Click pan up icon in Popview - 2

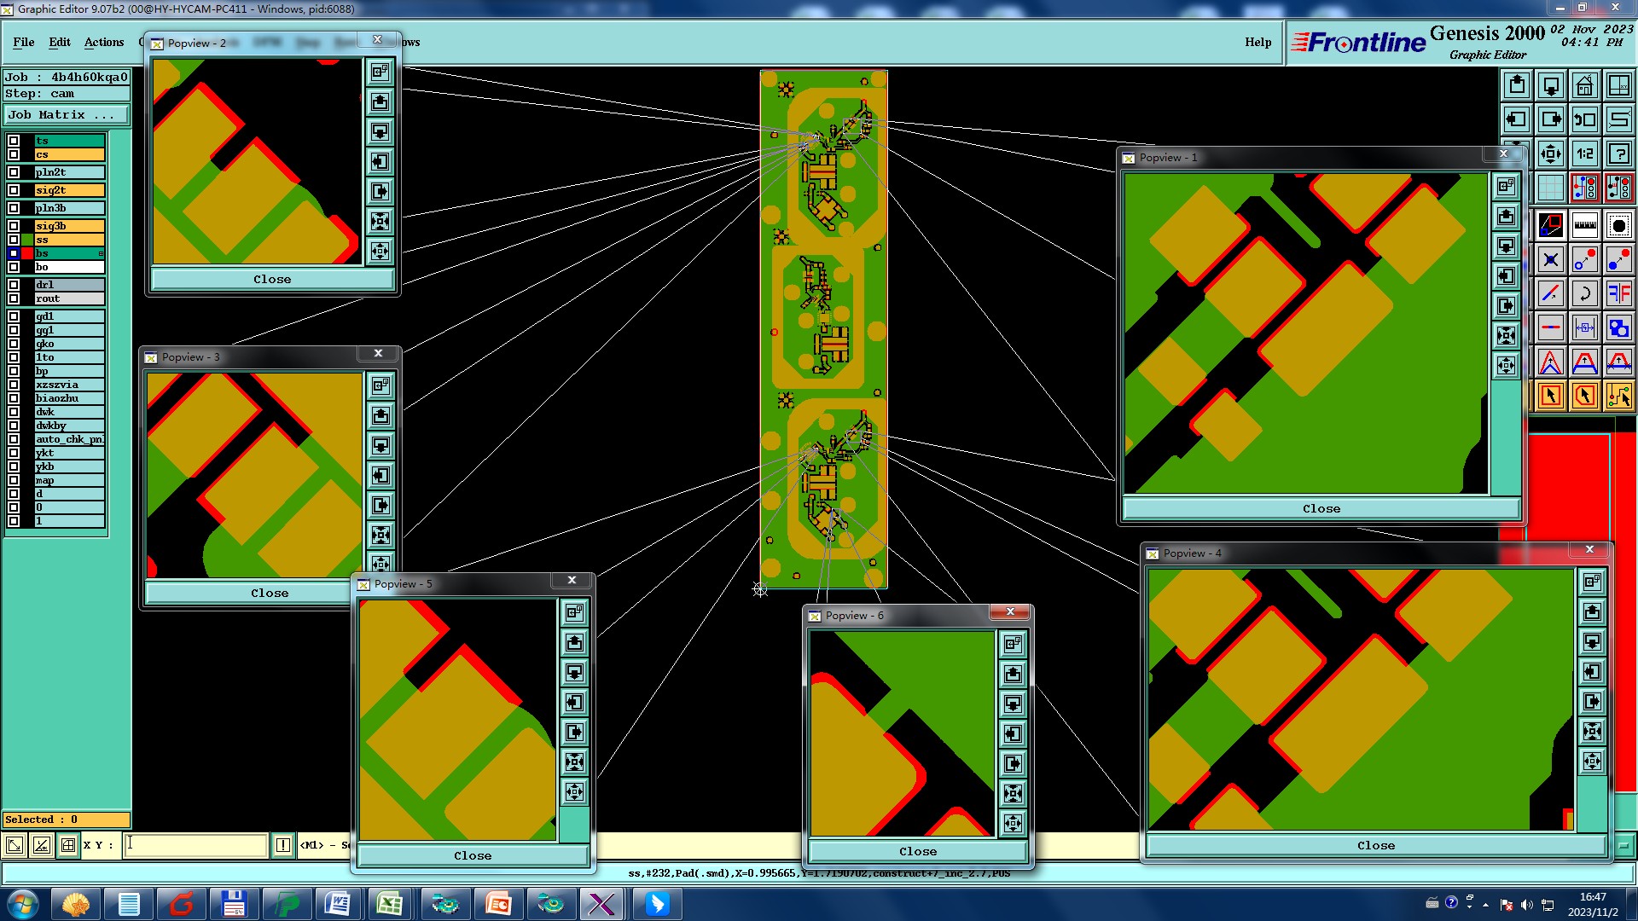coord(380,102)
